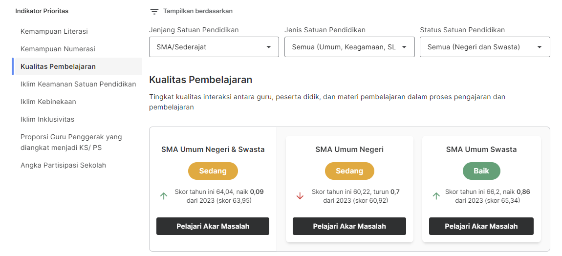Click the red down arrow in SMA Umum Negeri card
This screenshot has width=562, height=256.
pos(300,196)
